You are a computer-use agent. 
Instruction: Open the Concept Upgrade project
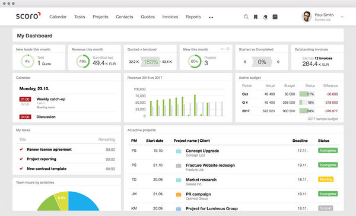tap(202, 151)
